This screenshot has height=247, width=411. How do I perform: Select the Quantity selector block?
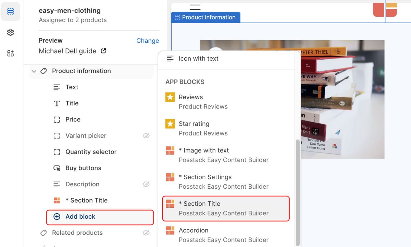91,152
